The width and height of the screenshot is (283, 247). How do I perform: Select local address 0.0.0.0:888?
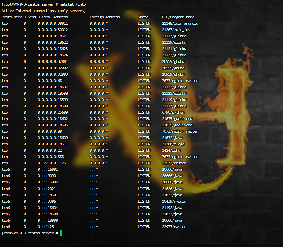(x=53, y=157)
